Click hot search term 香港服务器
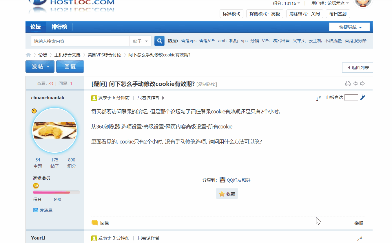This screenshot has height=243, width=392. pyautogui.click(x=355, y=41)
